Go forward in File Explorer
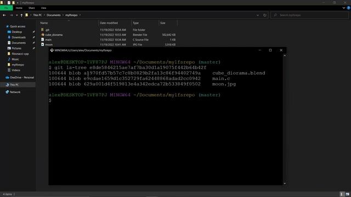 click(x=11, y=15)
